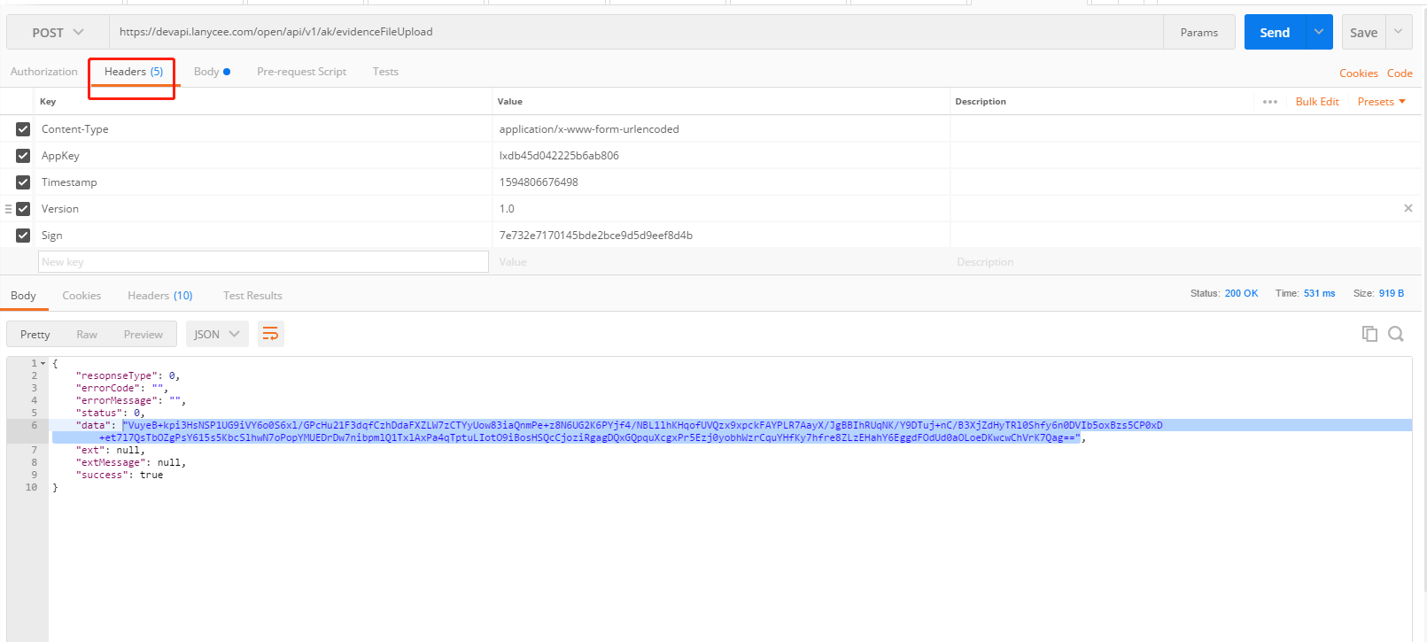Click the new header Value field
Viewport: 1427px width, 642px height.
[x=721, y=262]
